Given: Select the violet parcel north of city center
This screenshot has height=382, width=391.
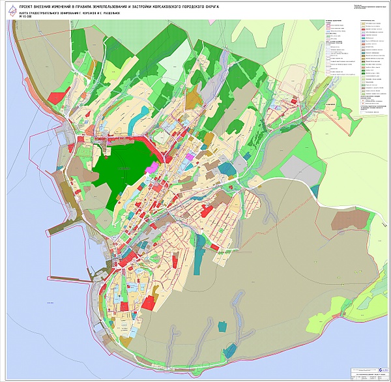Looking at the screenshot, I should coord(191,157).
